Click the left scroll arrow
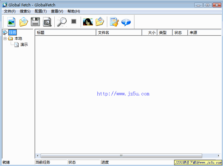The image size is (223, 166). 38,156
